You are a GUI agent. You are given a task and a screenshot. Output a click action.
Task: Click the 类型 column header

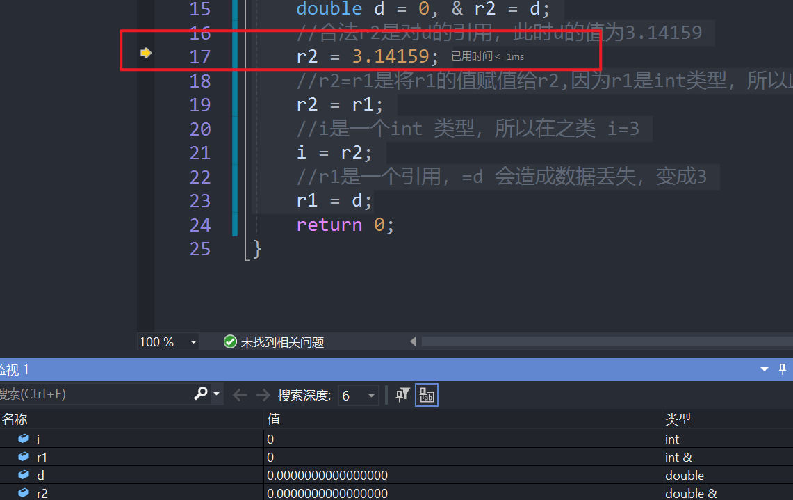click(x=678, y=419)
